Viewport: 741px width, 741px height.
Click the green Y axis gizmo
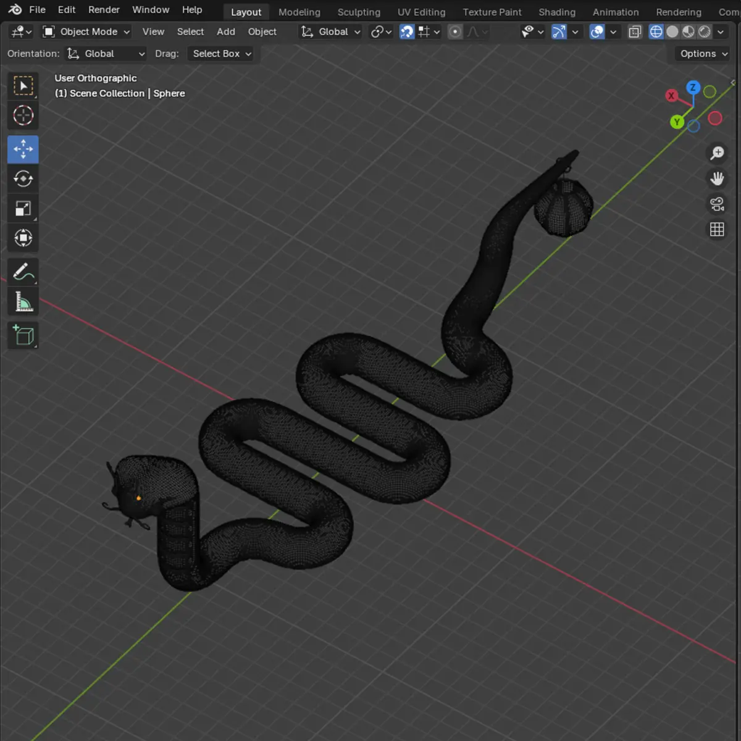coord(677,122)
